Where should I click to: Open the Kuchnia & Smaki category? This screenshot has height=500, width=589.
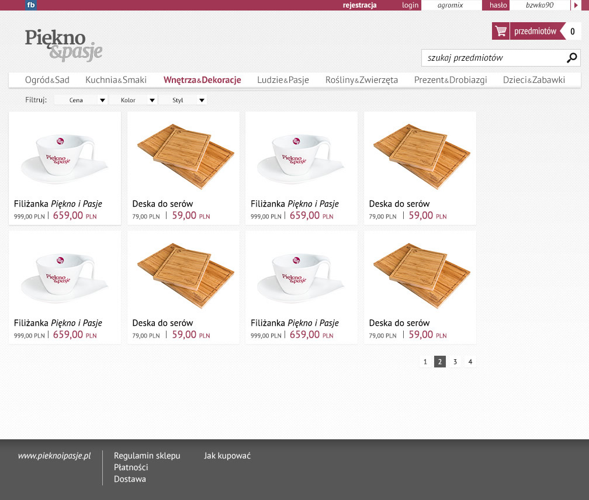tap(116, 80)
